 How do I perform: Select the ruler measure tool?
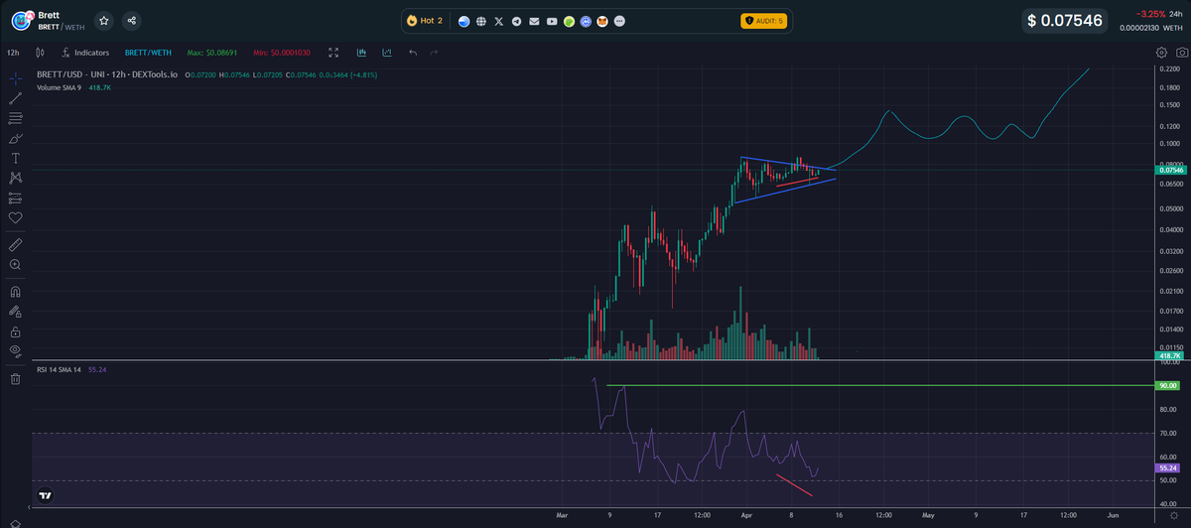[x=15, y=244]
